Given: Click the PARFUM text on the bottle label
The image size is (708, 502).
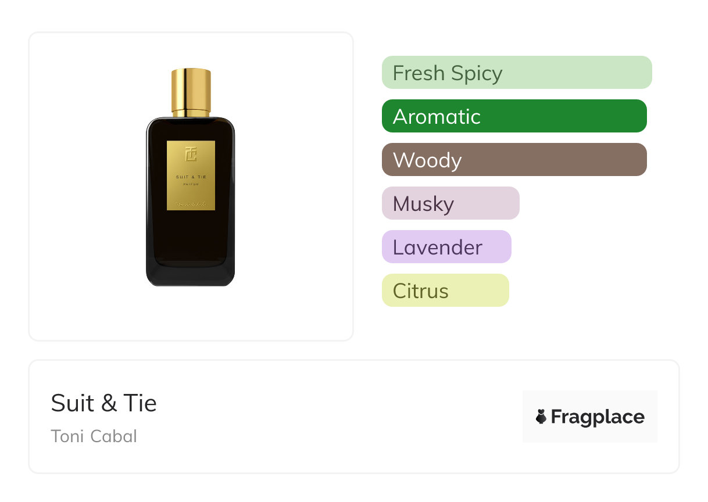Looking at the screenshot, I should 191,184.
